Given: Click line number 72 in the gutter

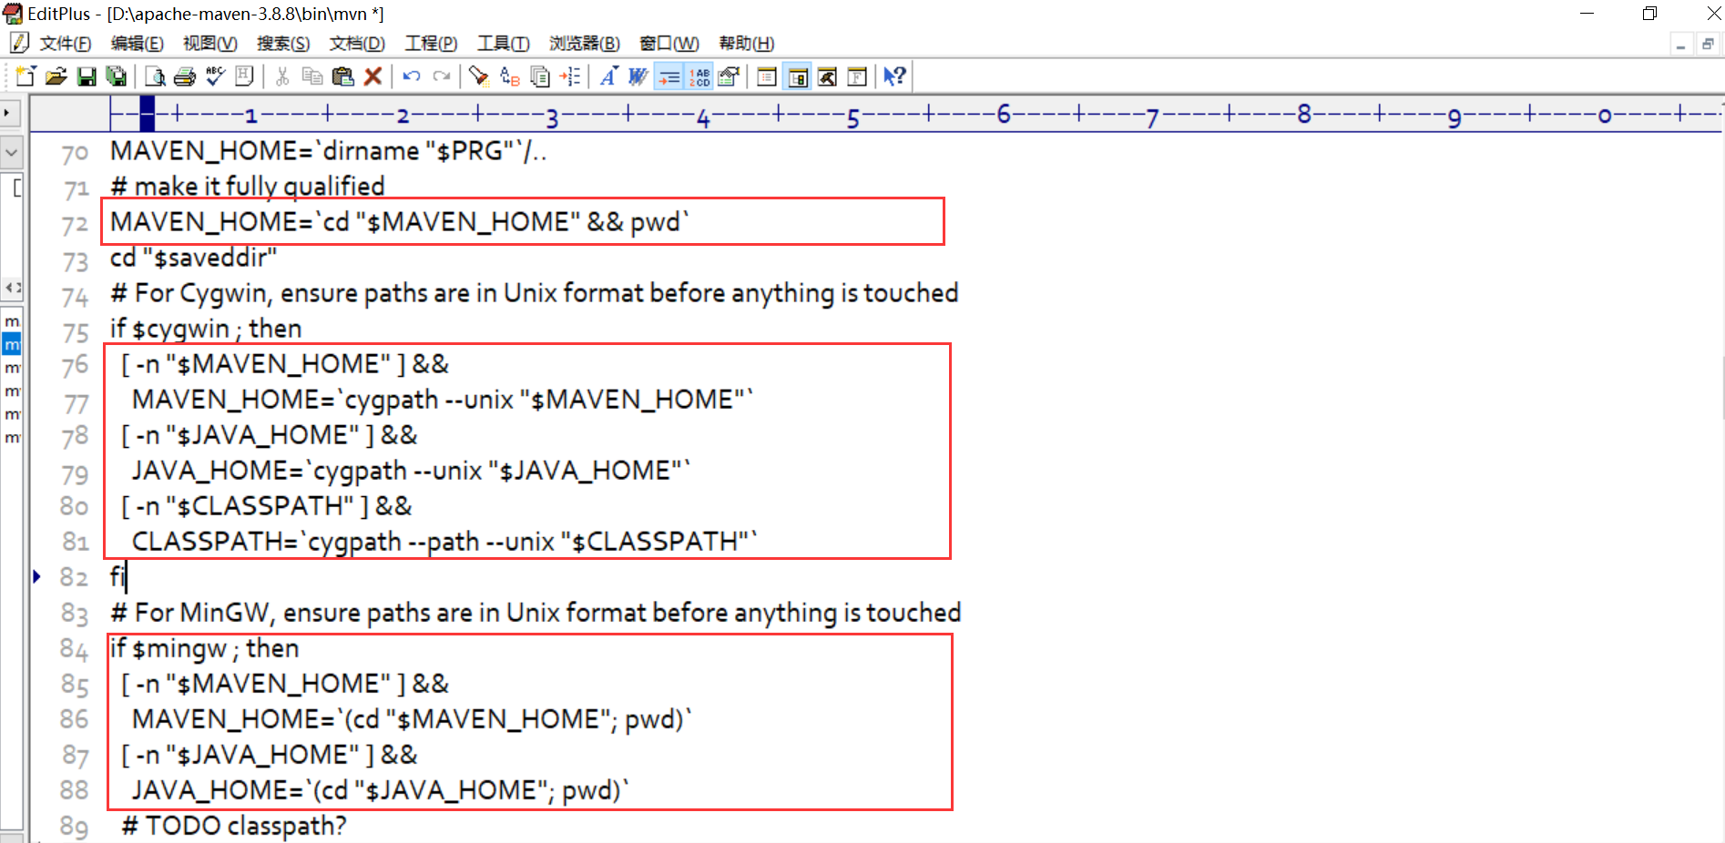Looking at the screenshot, I should point(75,224).
